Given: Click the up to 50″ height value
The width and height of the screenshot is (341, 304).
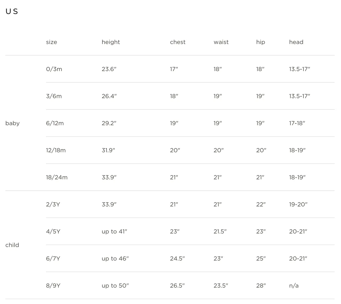Looking at the screenshot, I should [x=115, y=286].
